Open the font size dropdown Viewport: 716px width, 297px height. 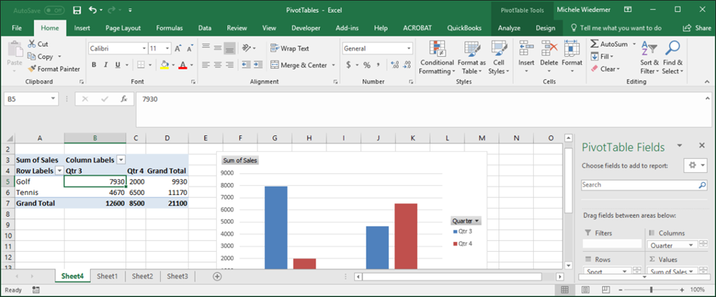[x=167, y=48]
